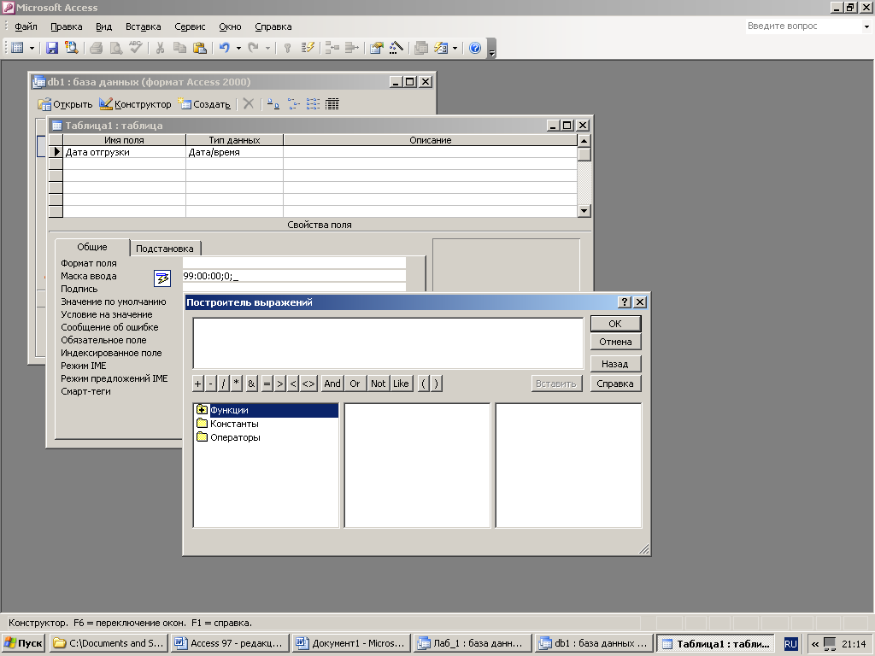Click the Delete Rows icon
The width and height of the screenshot is (875, 656).
pyautogui.click(x=351, y=48)
